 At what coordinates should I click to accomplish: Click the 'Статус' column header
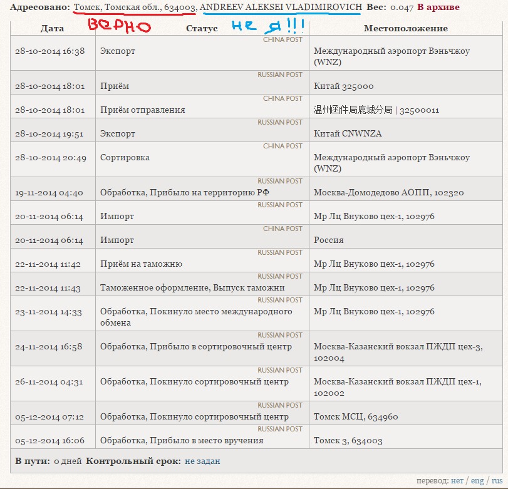[202, 28]
